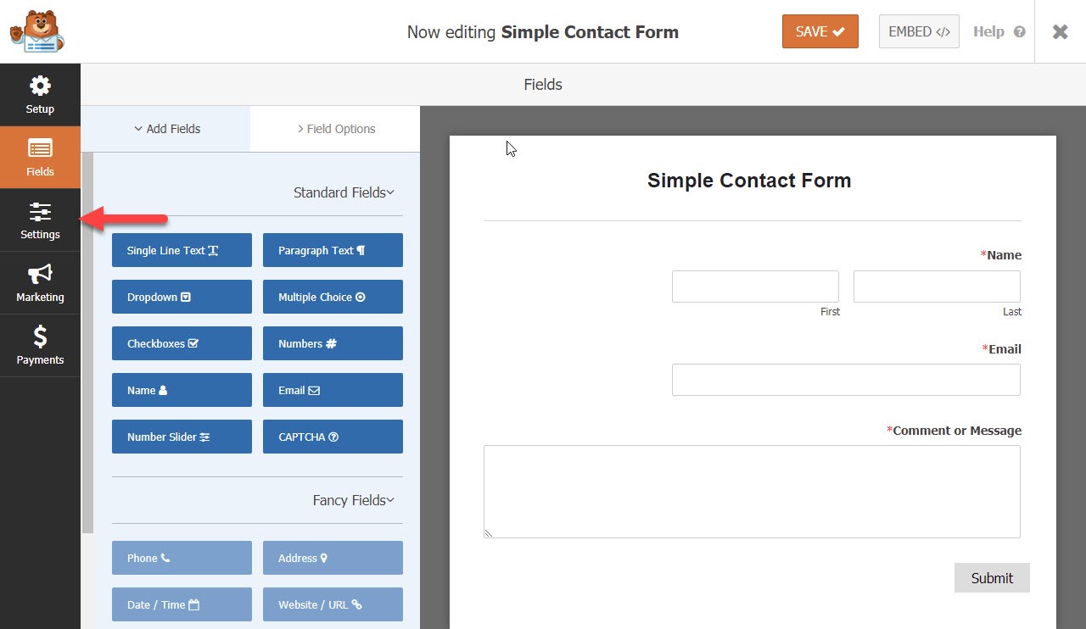Screen dimensions: 1086x629
Task: Open the Payments dollar panel
Action: tap(40, 346)
